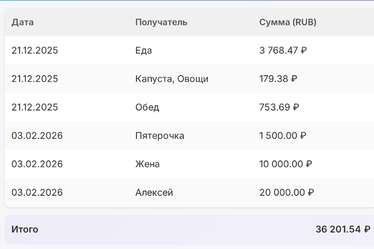Click the total value 36 201.54 ₽
374x249 pixels.
(339, 229)
